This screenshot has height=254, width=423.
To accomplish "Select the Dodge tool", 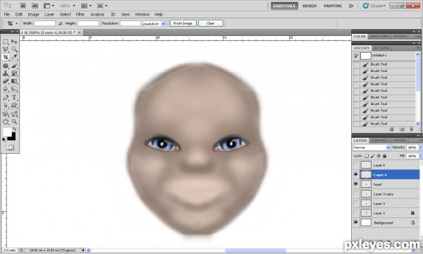I will coord(14,89).
